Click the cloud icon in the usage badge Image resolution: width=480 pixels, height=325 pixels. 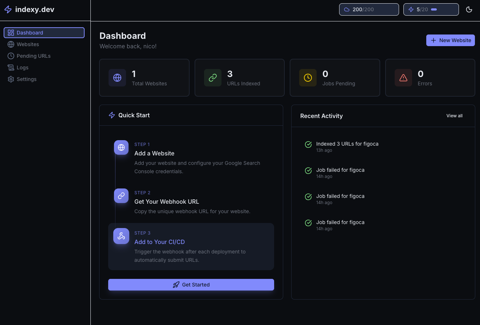pos(346,9)
